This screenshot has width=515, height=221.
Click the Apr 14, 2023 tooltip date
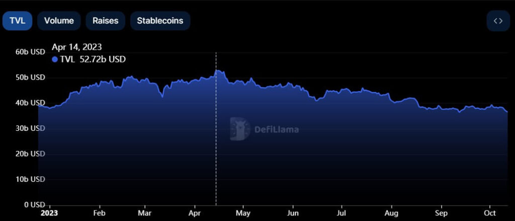click(x=77, y=47)
